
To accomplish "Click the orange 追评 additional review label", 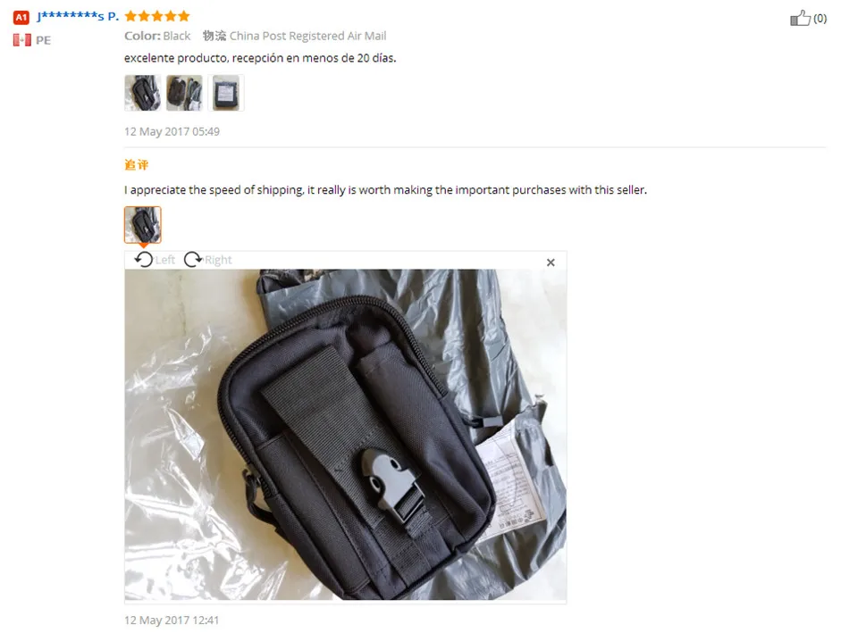I will click(137, 165).
